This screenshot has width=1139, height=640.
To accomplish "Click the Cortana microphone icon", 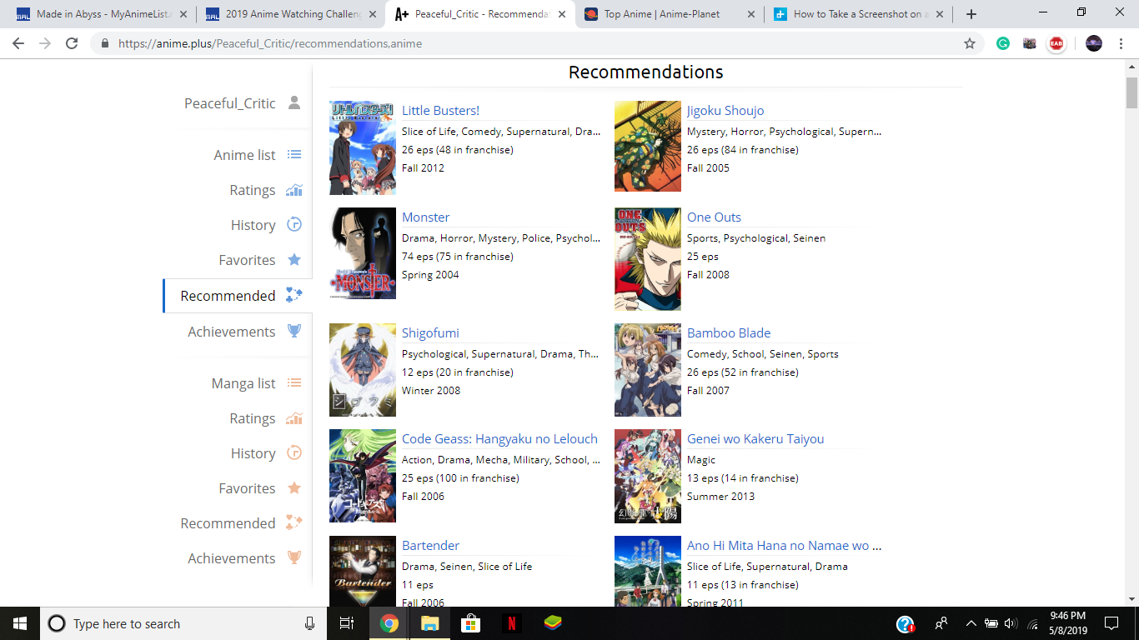I will (309, 623).
